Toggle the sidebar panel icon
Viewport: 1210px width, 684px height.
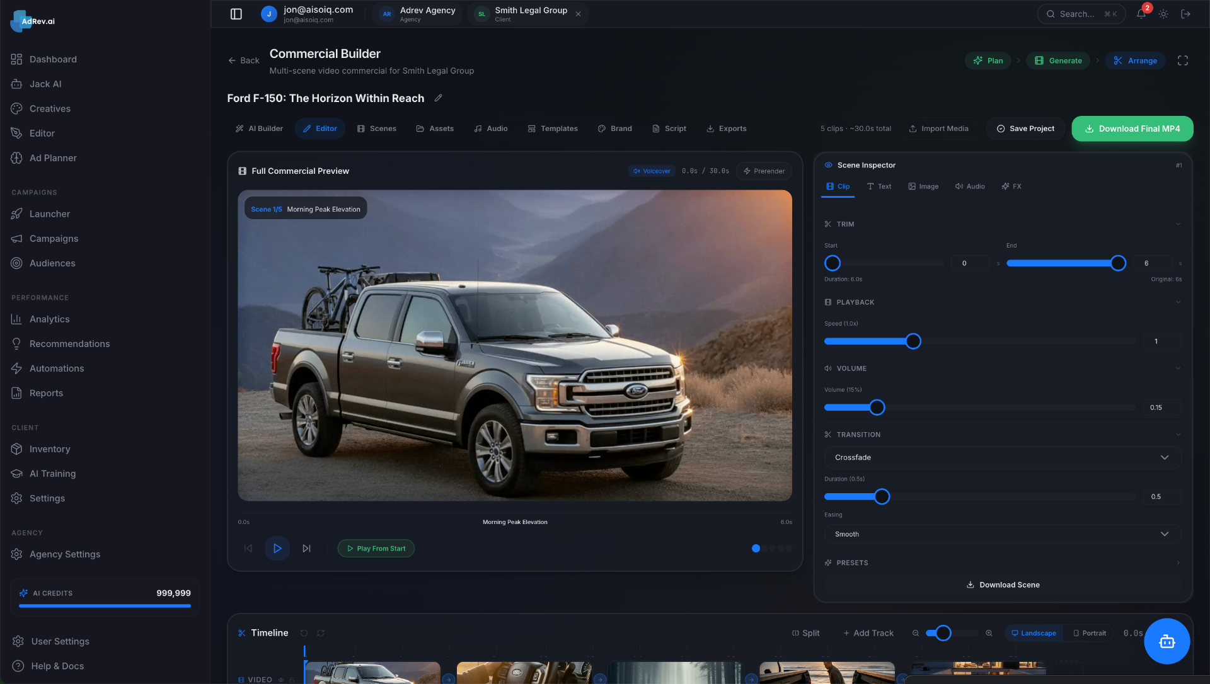[236, 14]
